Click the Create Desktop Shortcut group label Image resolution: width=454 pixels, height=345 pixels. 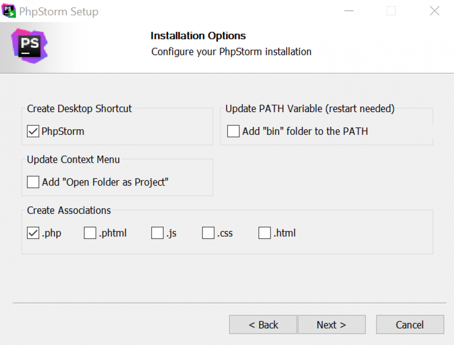point(79,109)
